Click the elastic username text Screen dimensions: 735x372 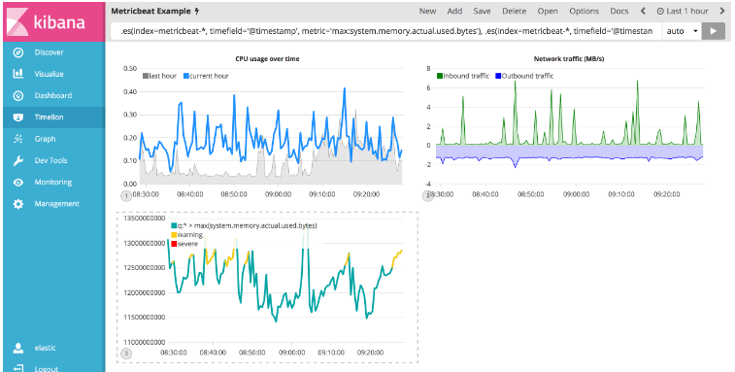pos(45,348)
